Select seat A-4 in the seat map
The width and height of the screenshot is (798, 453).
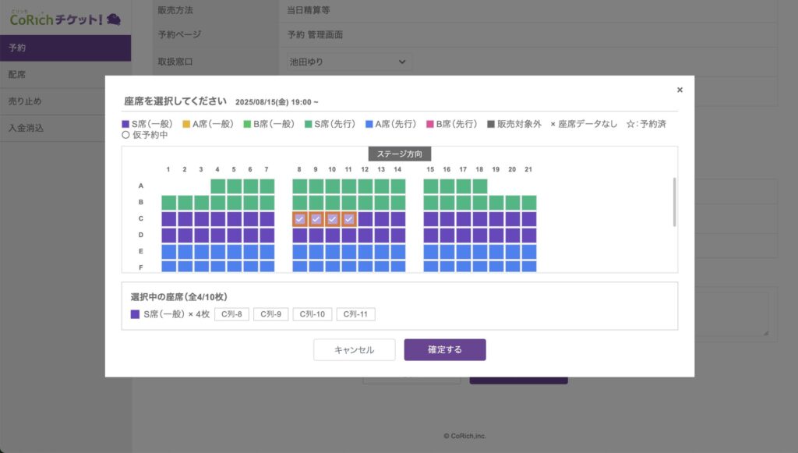217,186
